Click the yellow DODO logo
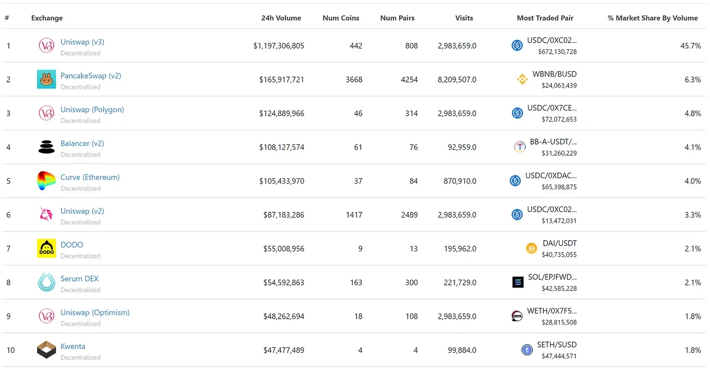This screenshot has height=368, width=710. point(46,248)
